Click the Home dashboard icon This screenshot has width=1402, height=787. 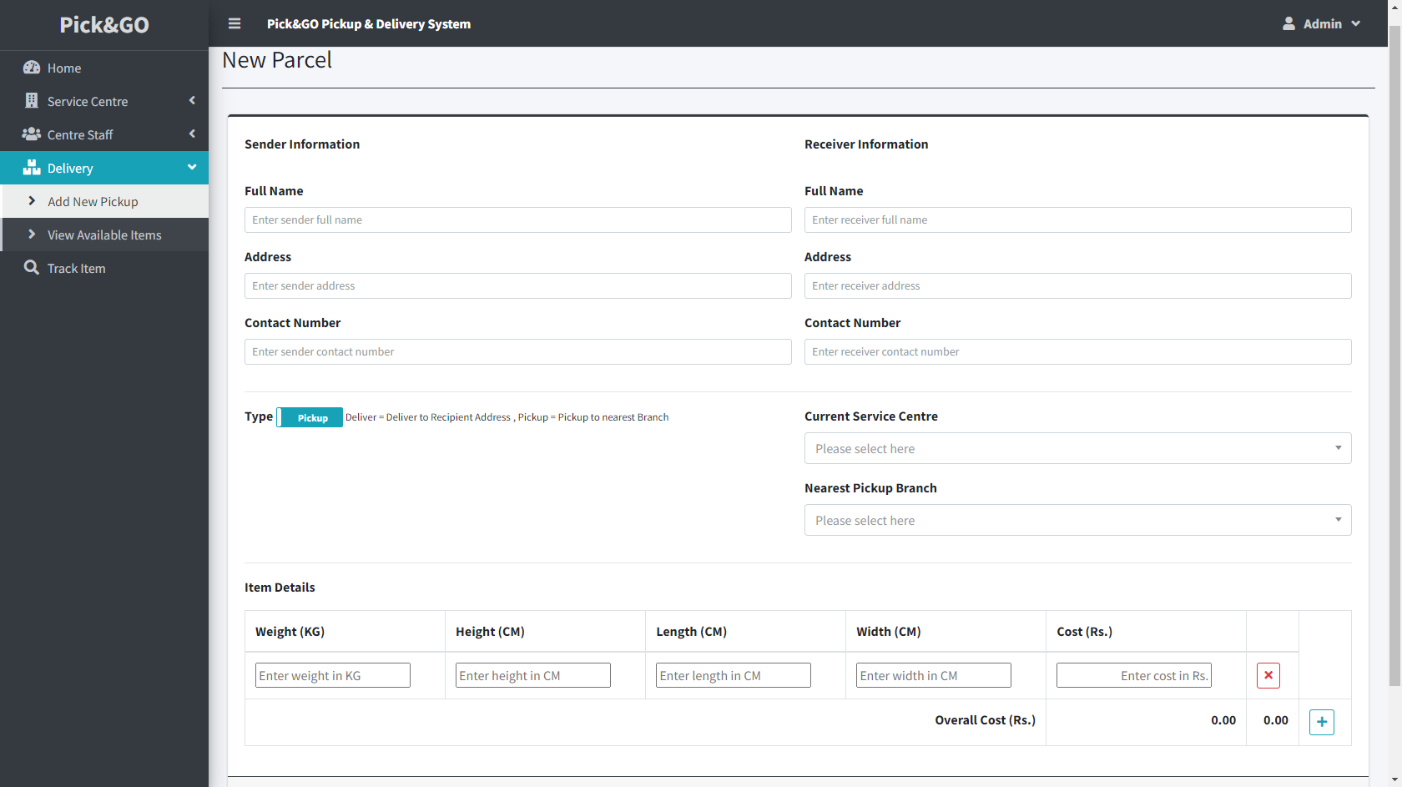click(x=32, y=68)
